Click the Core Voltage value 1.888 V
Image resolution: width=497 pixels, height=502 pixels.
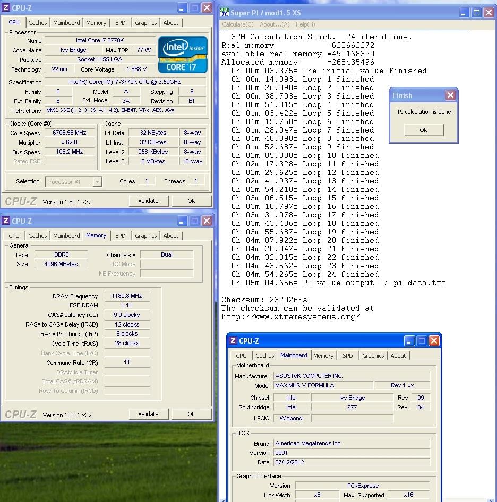click(136, 69)
